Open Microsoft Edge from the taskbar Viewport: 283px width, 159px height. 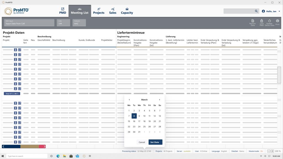(58, 156)
